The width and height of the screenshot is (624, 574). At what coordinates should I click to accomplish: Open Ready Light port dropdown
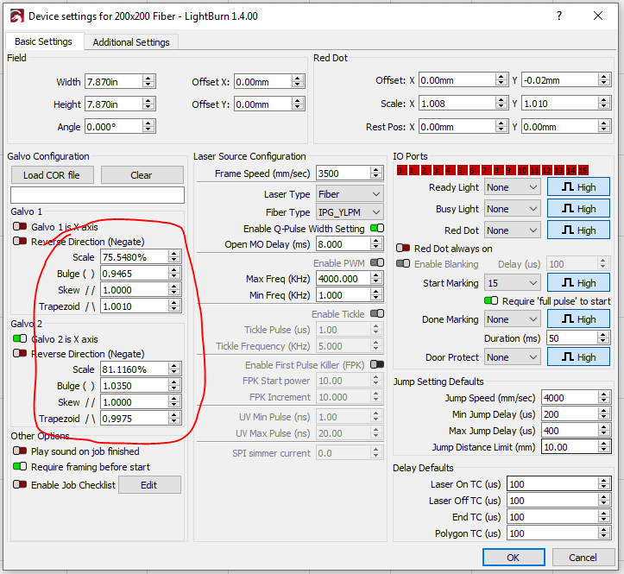(x=512, y=187)
